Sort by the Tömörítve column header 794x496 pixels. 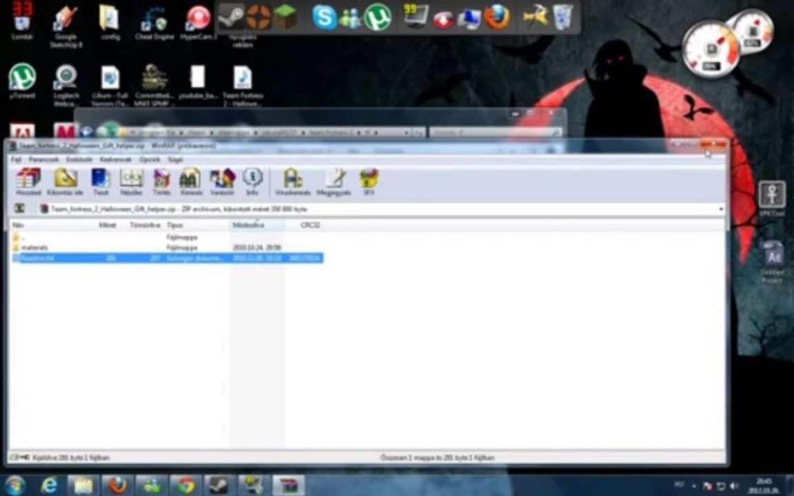[145, 225]
